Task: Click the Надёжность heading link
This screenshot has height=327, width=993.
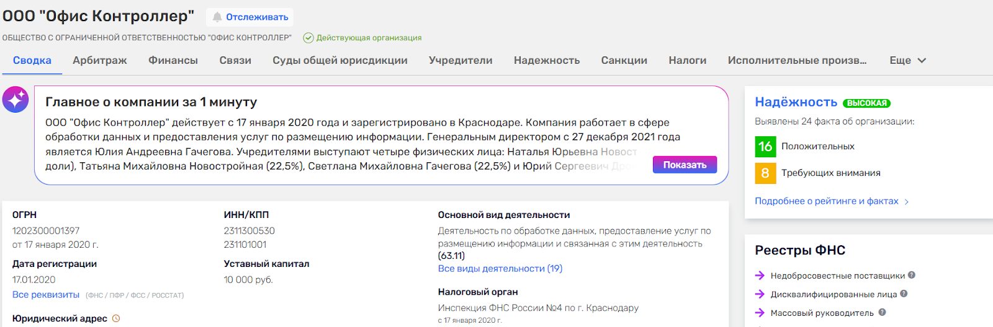Action: click(x=796, y=102)
